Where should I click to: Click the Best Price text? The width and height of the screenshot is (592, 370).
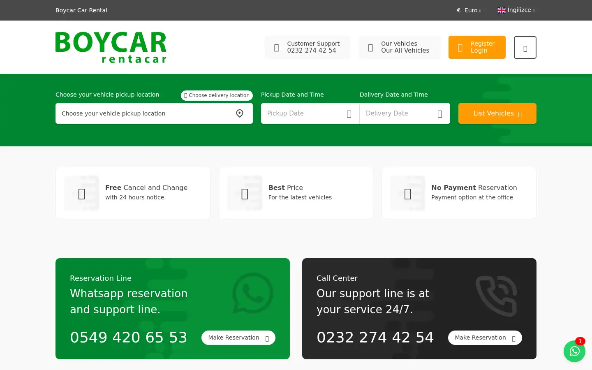tap(286, 187)
